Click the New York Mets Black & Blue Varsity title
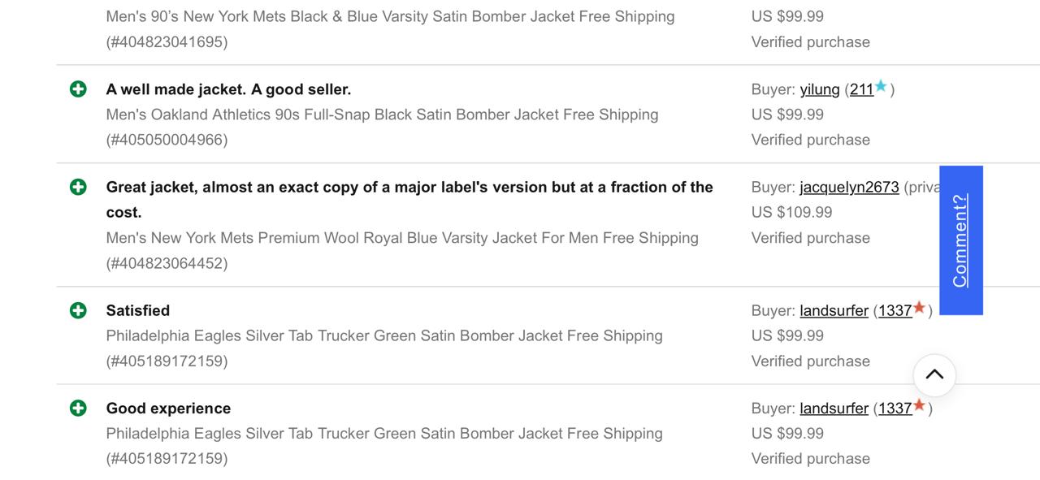This screenshot has width=1040, height=480. (x=390, y=16)
